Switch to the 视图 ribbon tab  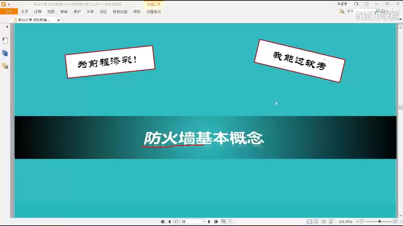(x=51, y=12)
